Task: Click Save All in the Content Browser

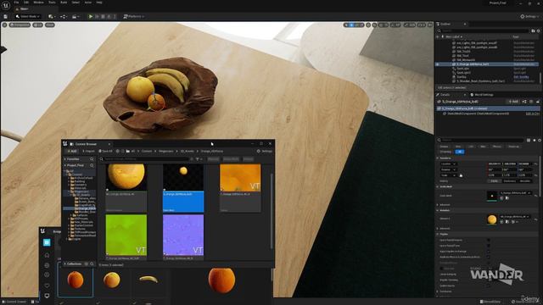Action: click(x=105, y=151)
